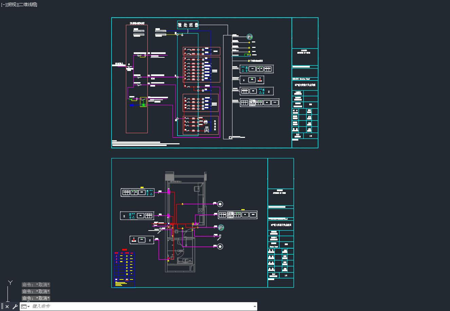Close the command line window

click(x=7, y=307)
